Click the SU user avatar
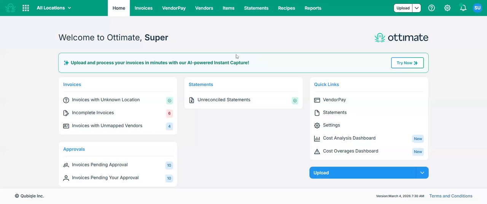This screenshot has width=487, height=204. (x=477, y=8)
